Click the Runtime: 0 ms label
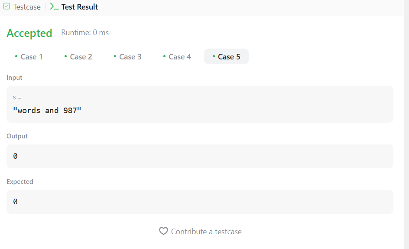Image resolution: width=409 pixels, height=249 pixels. pyautogui.click(x=85, y=33)
